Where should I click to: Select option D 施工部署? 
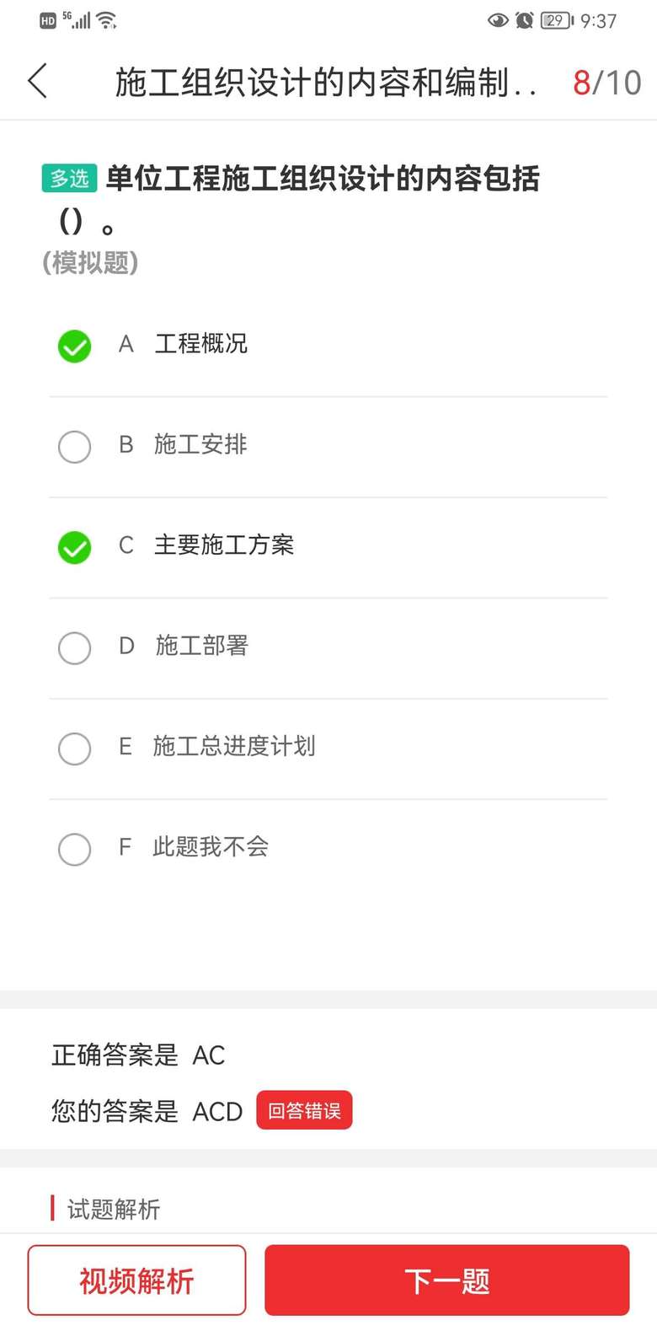(x=74, y=648)
